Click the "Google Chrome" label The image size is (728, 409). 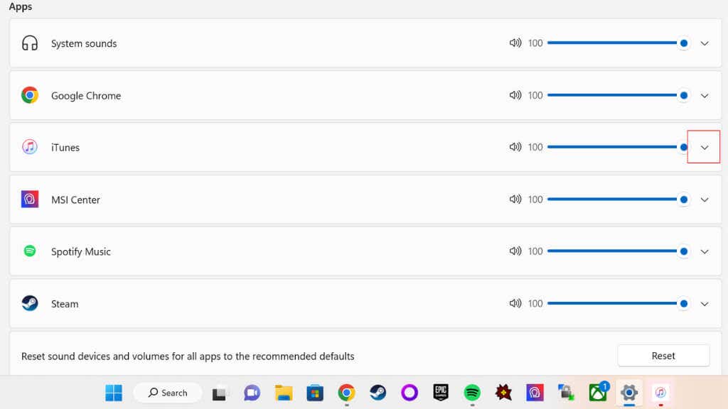coord(86,96)
